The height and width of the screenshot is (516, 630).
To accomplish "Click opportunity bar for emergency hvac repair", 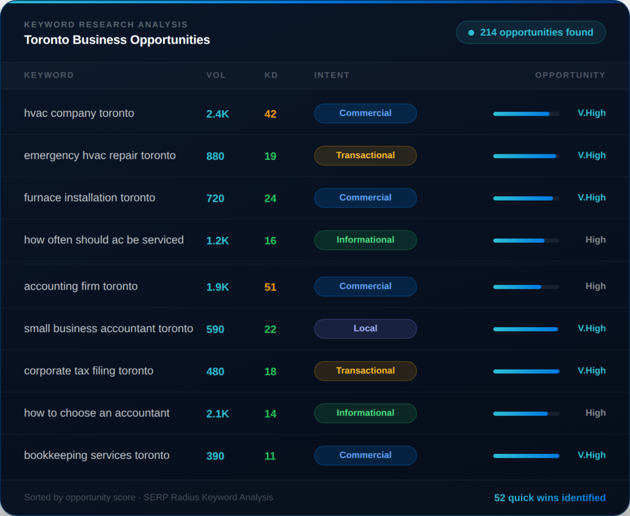I will 526,156.
